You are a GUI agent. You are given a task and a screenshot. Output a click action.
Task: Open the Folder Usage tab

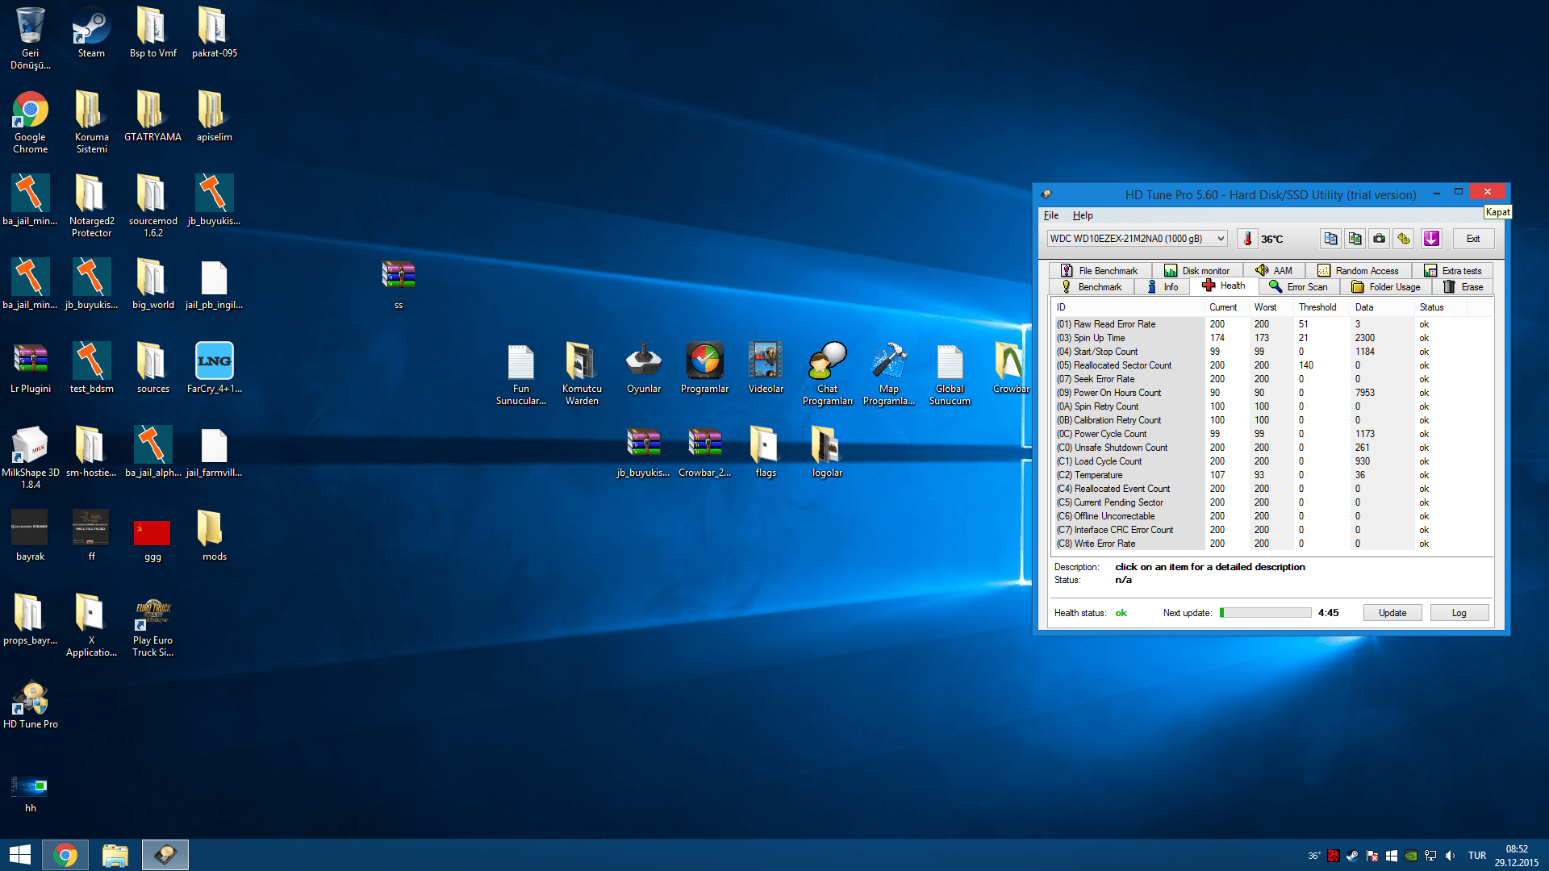click(1386, 287)
